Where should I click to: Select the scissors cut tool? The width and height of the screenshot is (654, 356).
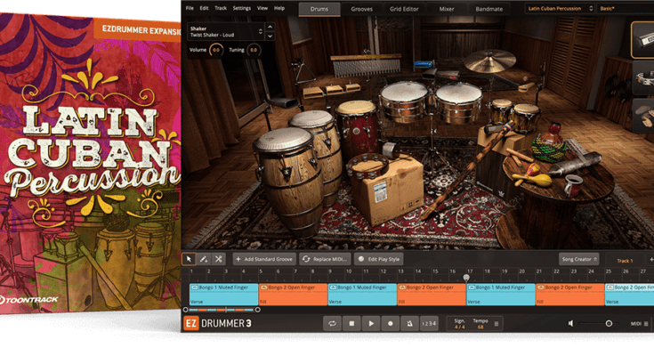tap(219, 258)
